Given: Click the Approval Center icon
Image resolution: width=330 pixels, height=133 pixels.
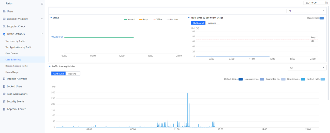Looking at the screenshot, I should (x=4, y=109).
